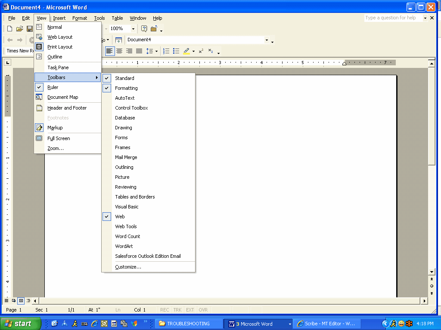
Task: Click the New Blank Document icon
Action: (x=9, y=29)
